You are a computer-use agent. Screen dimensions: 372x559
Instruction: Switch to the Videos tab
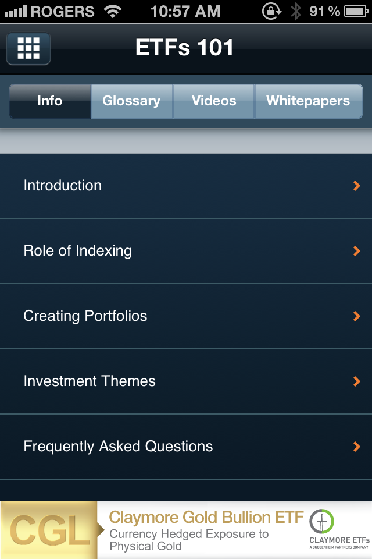point(213,101)
